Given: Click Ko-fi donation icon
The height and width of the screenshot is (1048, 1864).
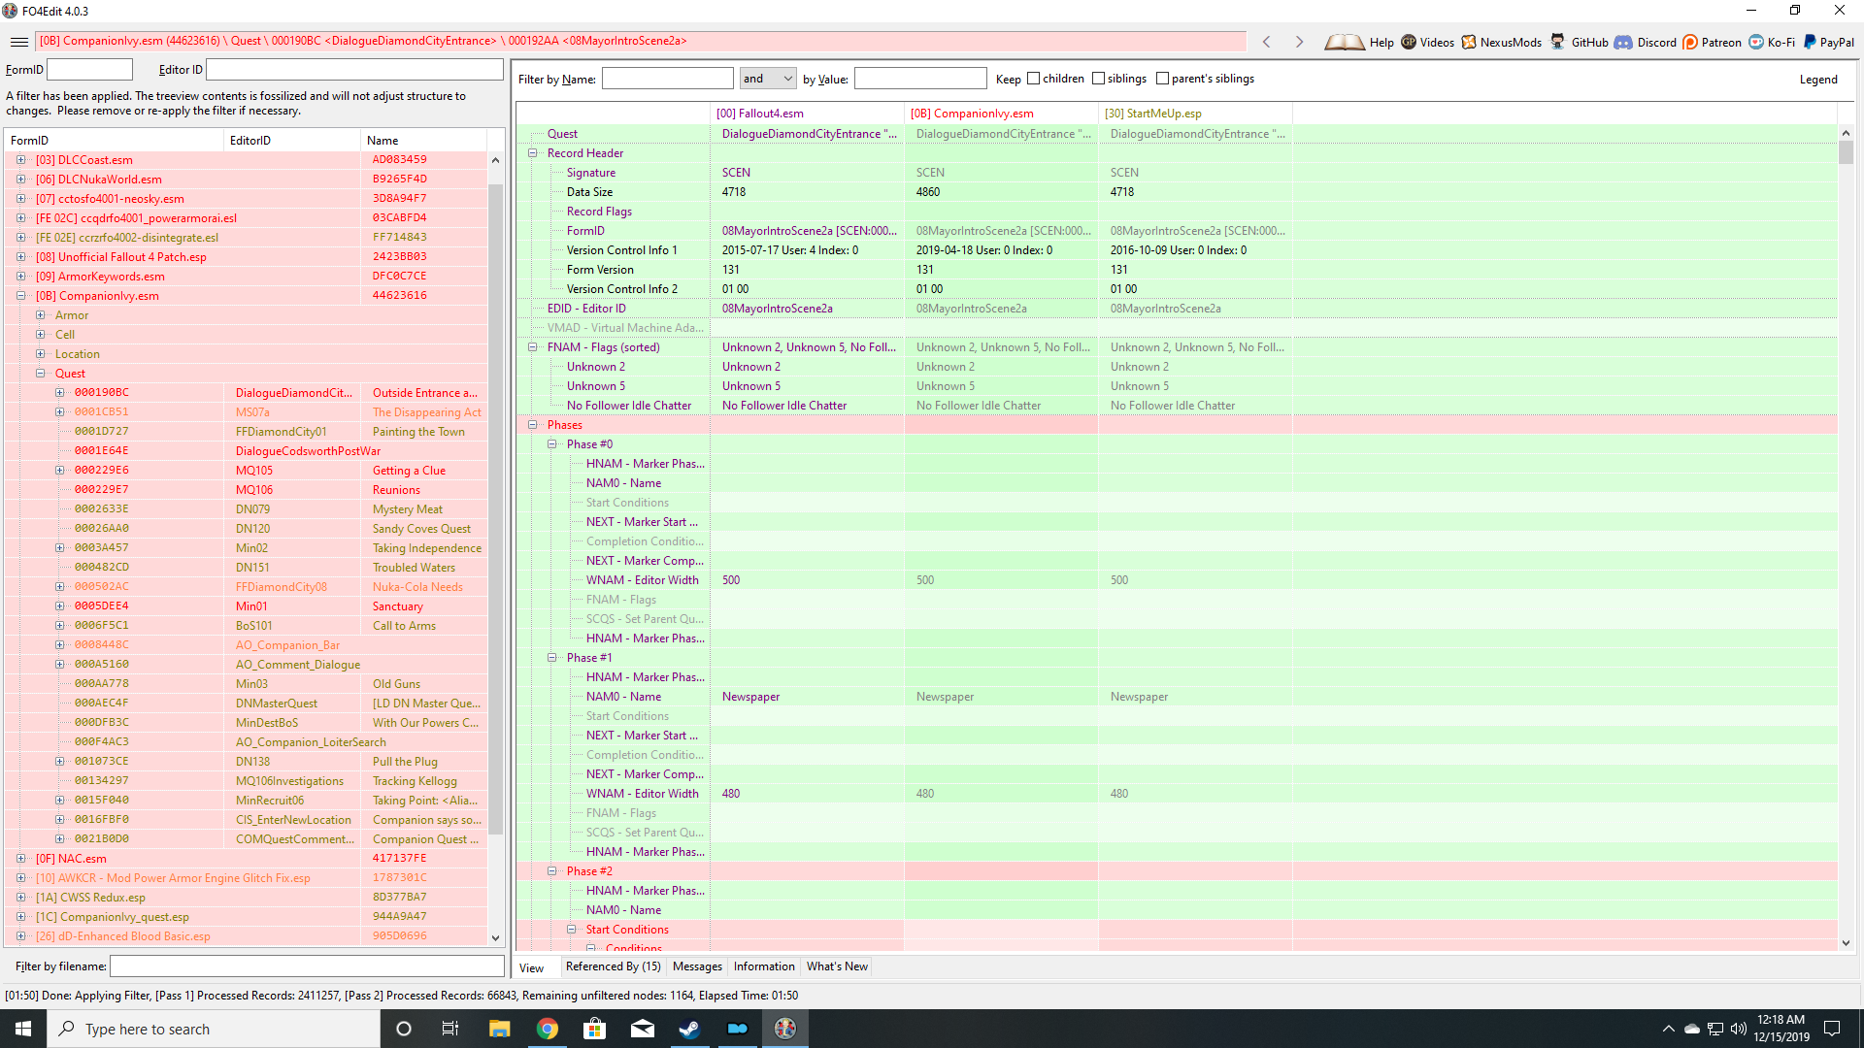Looking at the screenshot, I should [1756, 41].
